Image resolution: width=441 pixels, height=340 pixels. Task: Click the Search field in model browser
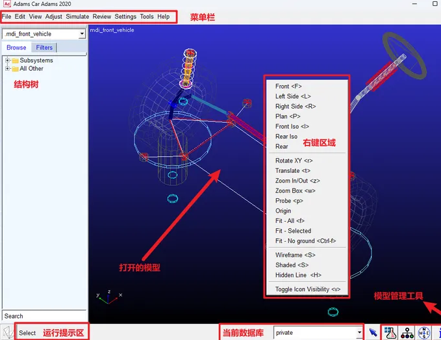pyautogui.click(x=44, y=316)
